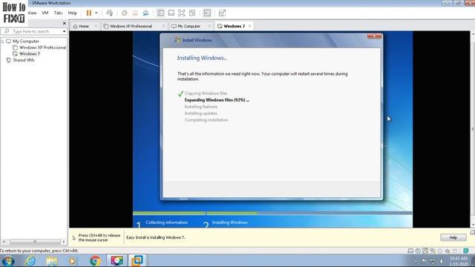Close the Windows XP Professional tab
Image resolution: width=475 pixels, height=267 pixels.
click(x=164, y=26)
